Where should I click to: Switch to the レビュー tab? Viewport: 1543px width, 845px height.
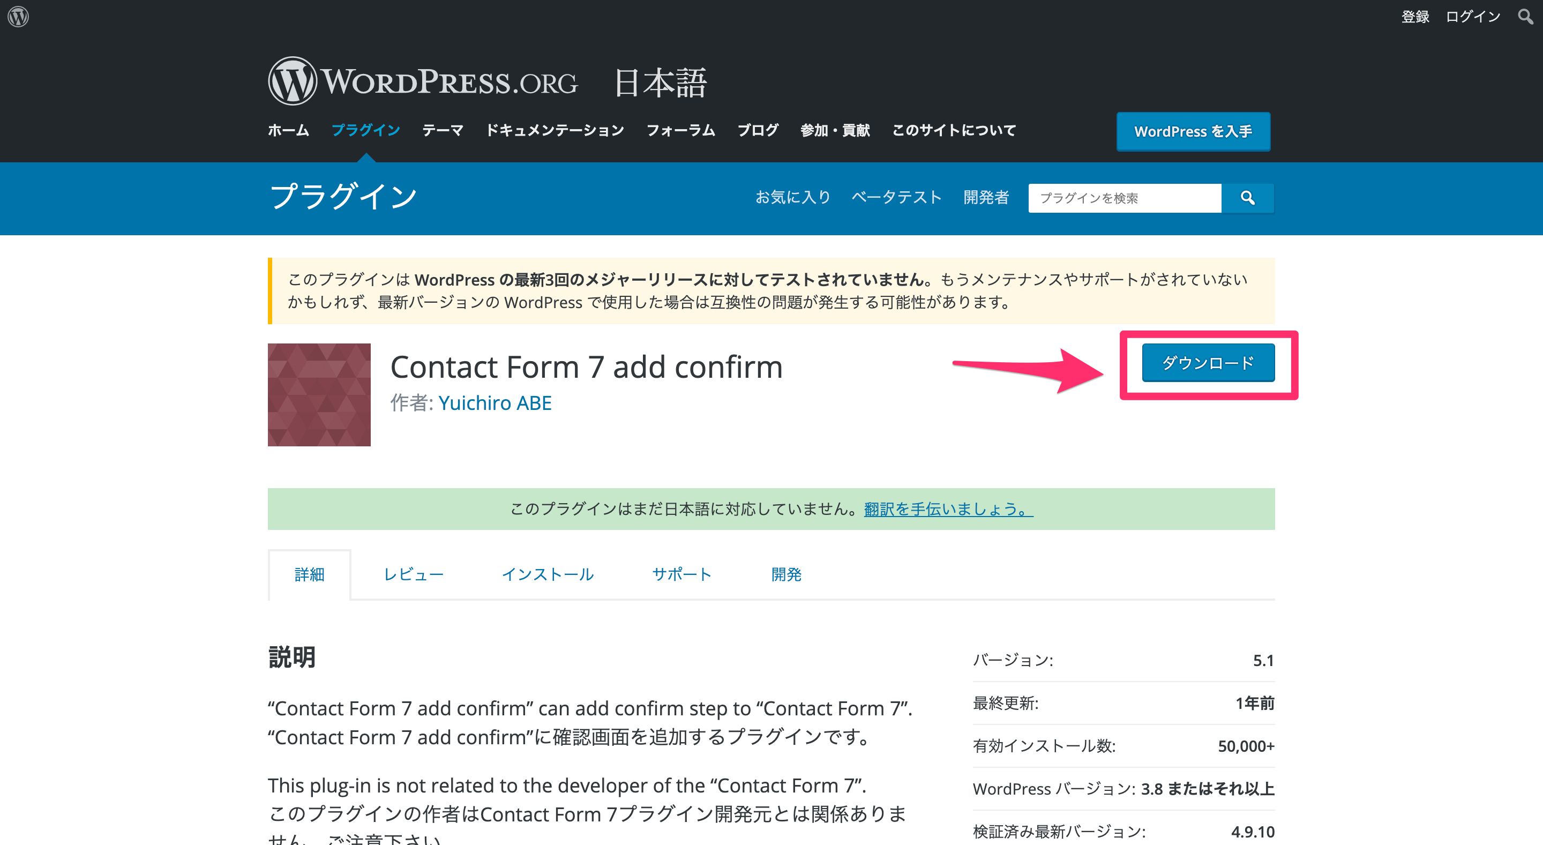point(413,574)
